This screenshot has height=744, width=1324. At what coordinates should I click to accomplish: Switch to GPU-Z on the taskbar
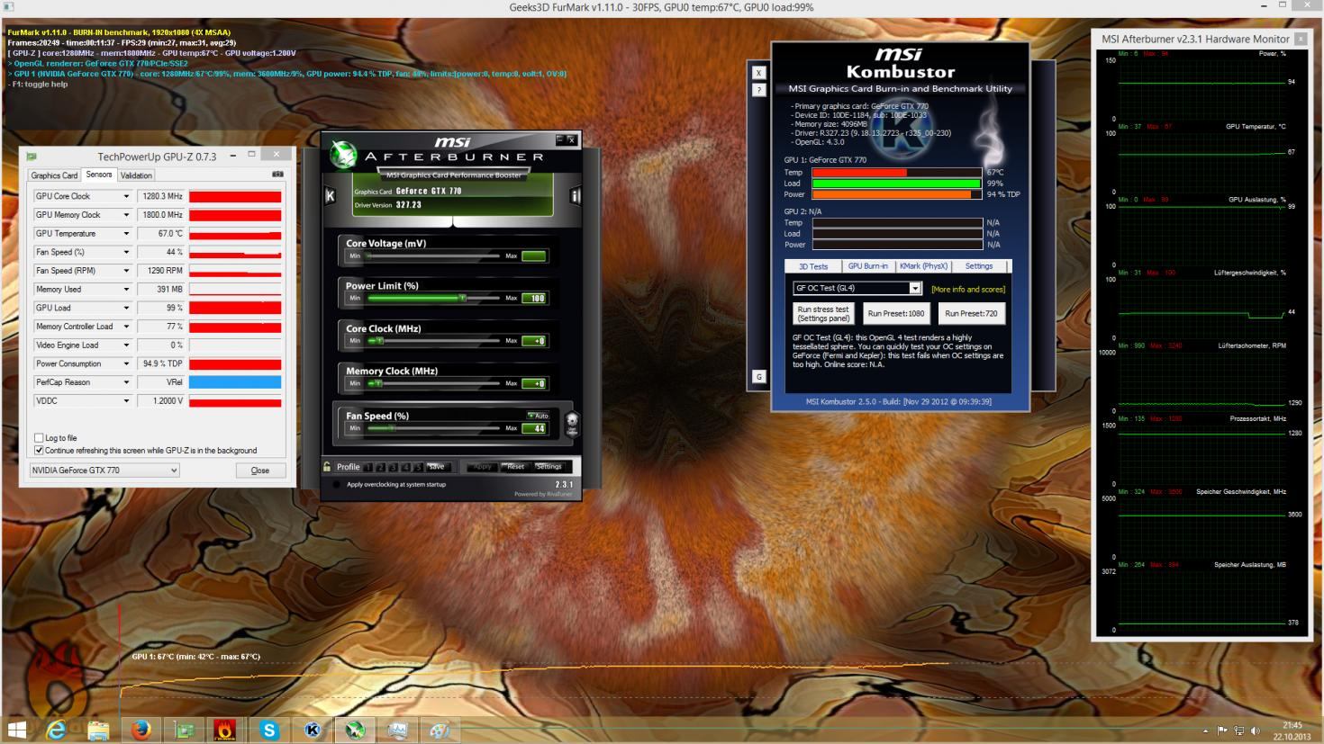point(185,730)
